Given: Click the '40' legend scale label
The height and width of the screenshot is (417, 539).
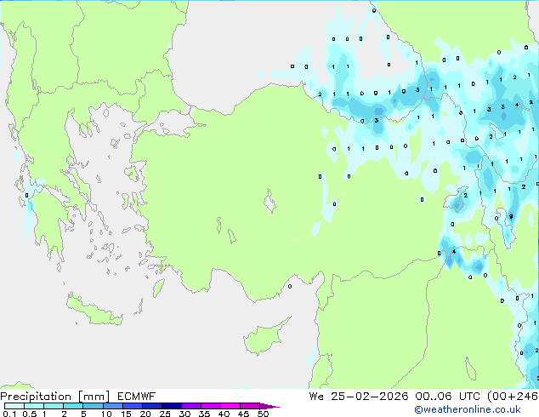Looking at the screenshot, I should point(224,414).
